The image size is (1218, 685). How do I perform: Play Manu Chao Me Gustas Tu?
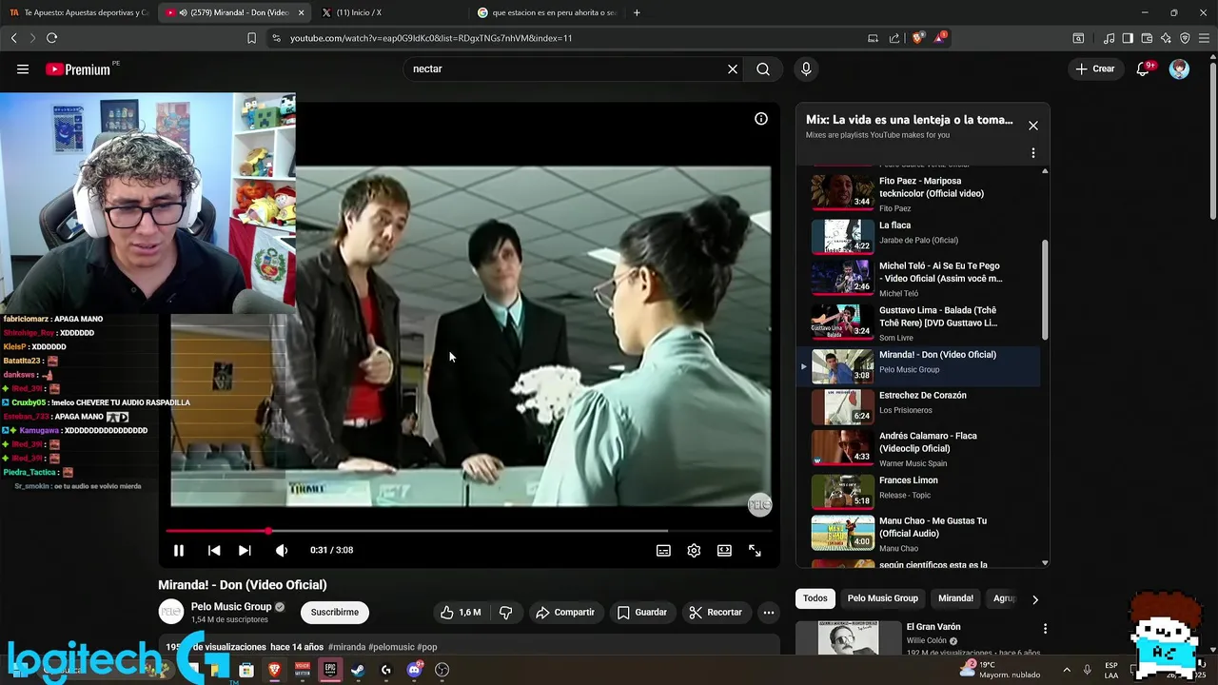pyautogui.click(x=918, y=534)
